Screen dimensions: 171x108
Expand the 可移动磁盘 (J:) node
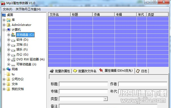(x=9, y=64)
